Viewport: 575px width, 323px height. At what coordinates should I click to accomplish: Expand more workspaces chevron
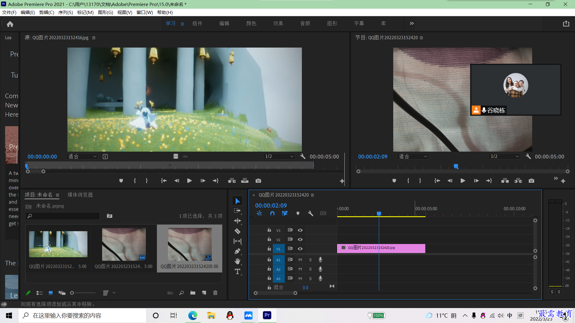[x=412, y=23]
